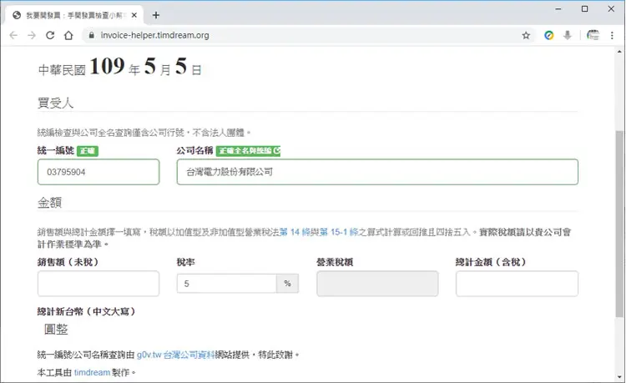The height and width of the screenshot is (383, 626).
Task: Focus the 銷售額（未稅）input box
Action: [98, 284]
